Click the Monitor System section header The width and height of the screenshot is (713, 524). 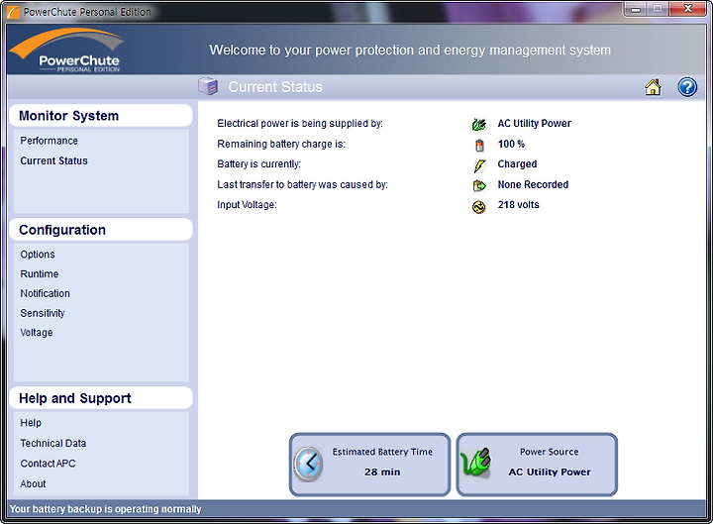100,116
